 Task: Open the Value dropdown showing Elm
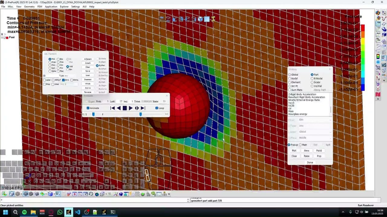point(315,120)
